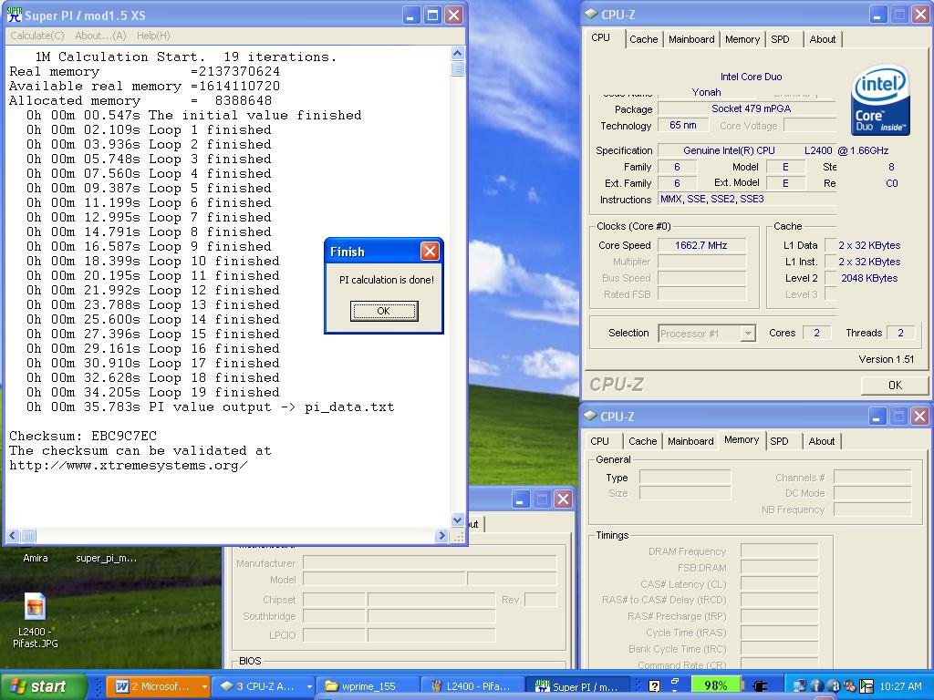Click the DRAM Frequency field in lower CPU-Z
The width and height of the screenshot is (934, 700).
779,551
